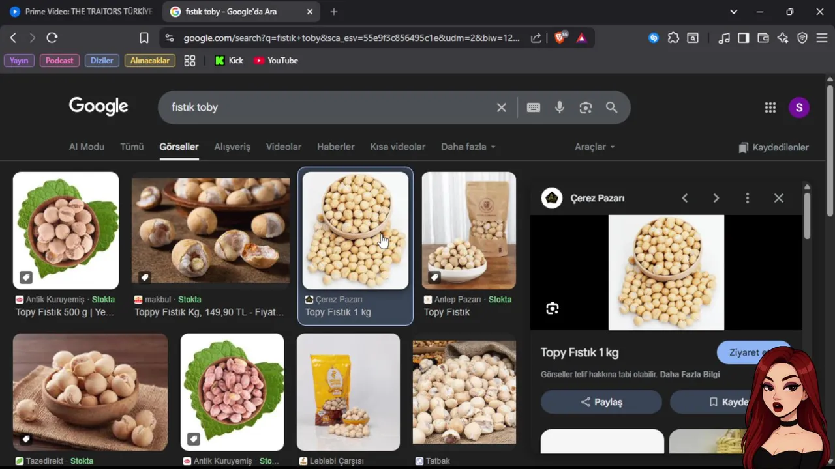Close the image preview panel

(779, 198)
